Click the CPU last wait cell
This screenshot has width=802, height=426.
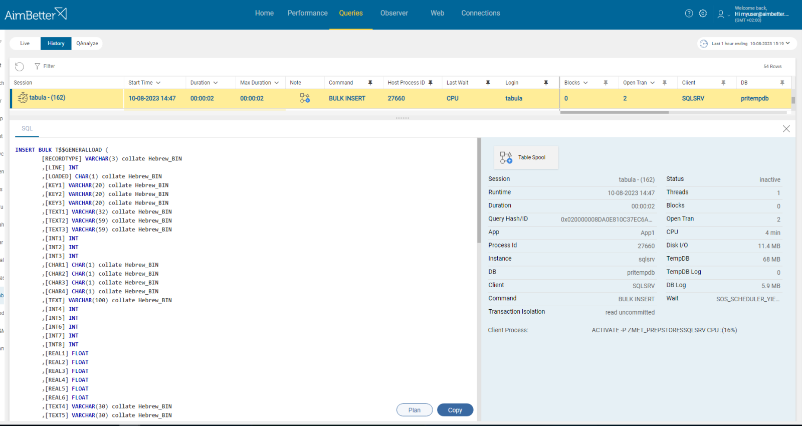click(x=452, y=98)
